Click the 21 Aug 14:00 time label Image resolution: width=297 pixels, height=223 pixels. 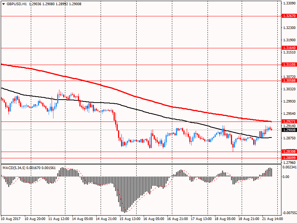(272, 219)
